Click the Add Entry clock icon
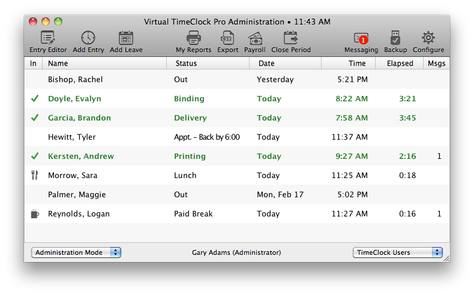Screen dimensions: 474x295 [88, 38]
